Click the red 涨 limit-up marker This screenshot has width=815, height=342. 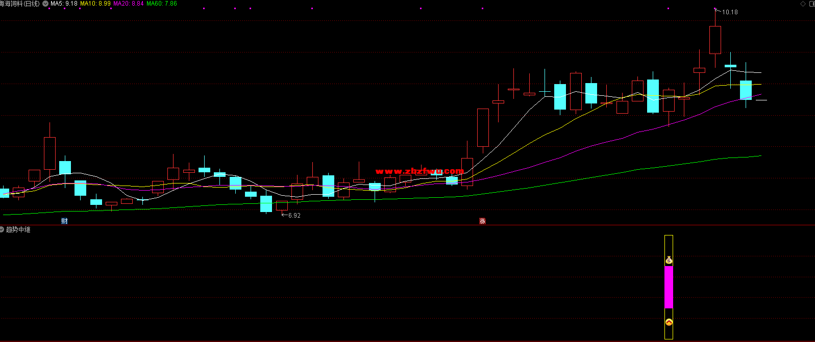[482, 221]
